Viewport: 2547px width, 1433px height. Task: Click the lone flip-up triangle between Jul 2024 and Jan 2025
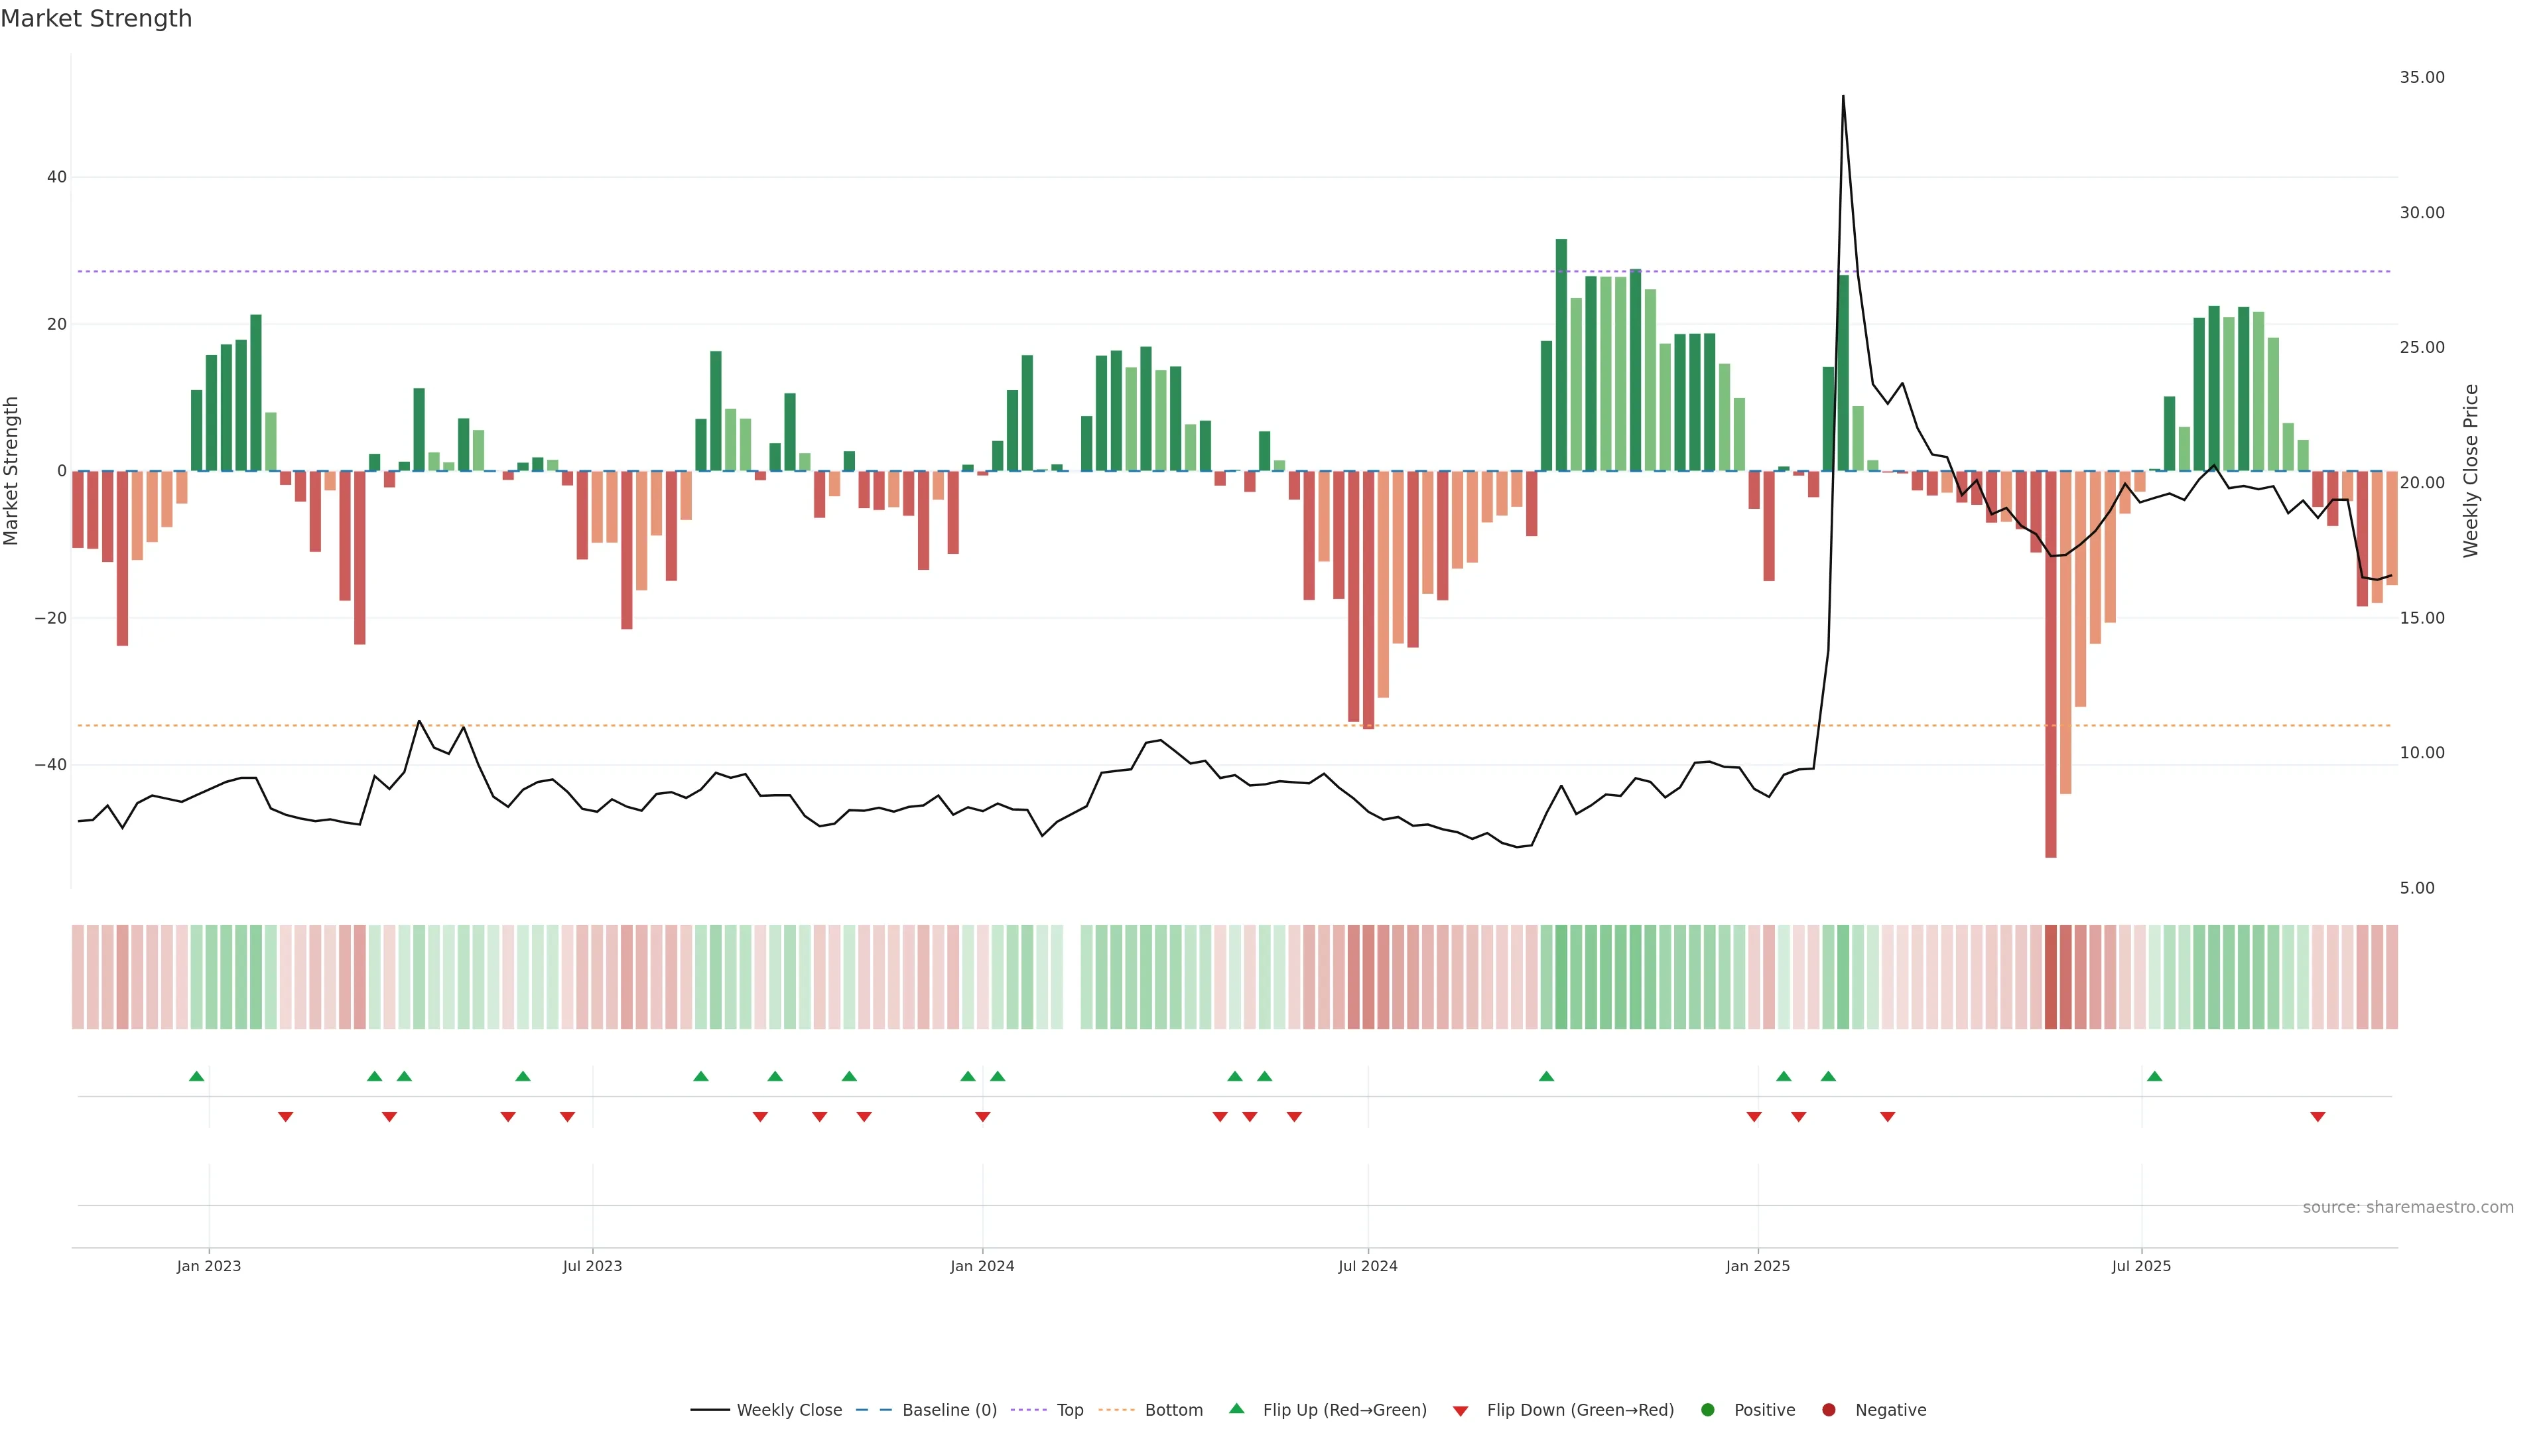(1546, 1076)
